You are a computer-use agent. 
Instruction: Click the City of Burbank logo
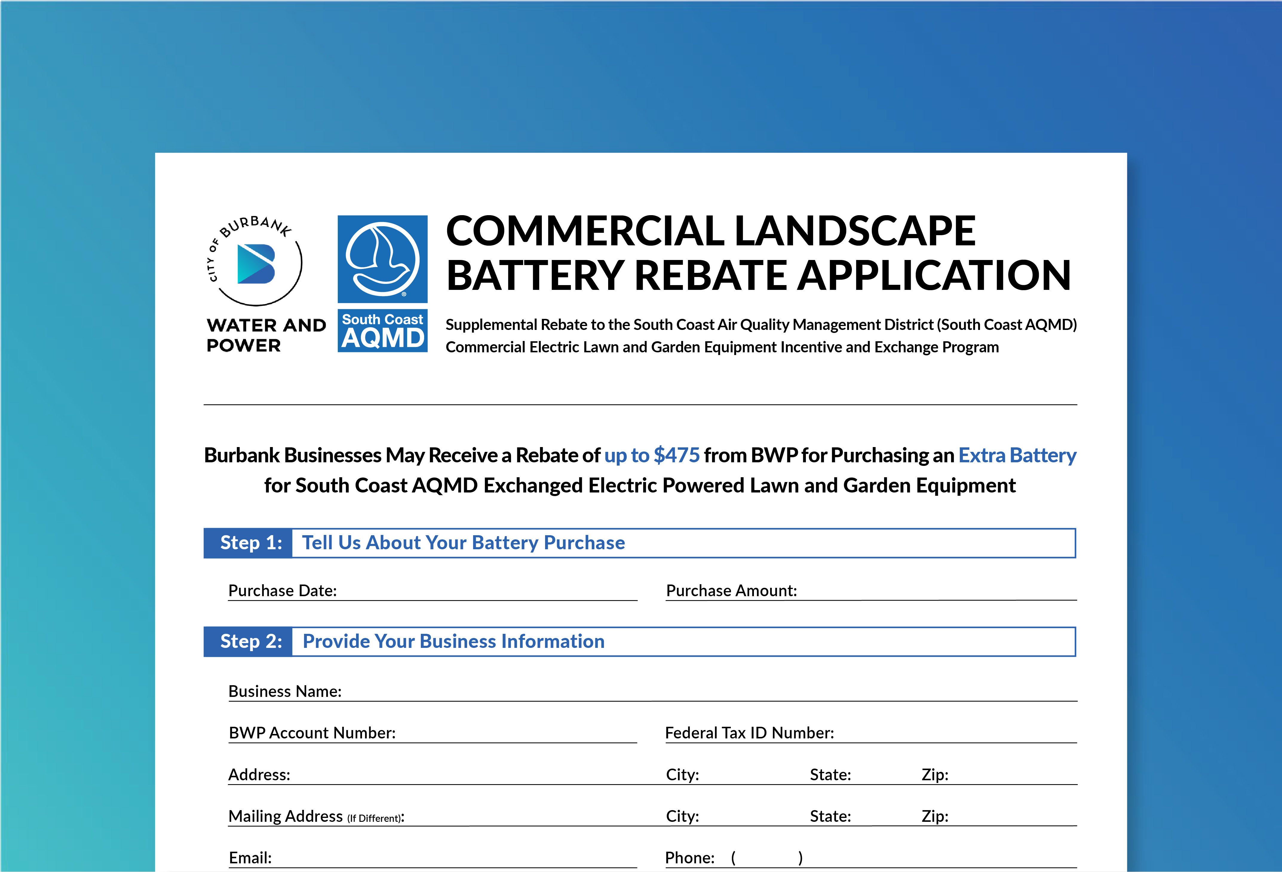[256, 263]
